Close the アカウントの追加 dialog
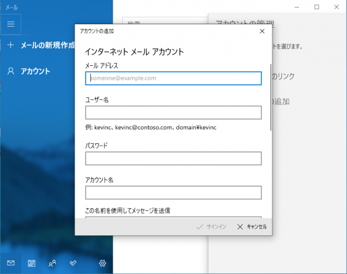 click(262, 31)
